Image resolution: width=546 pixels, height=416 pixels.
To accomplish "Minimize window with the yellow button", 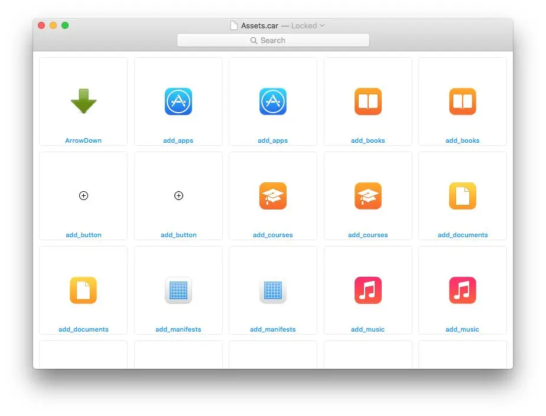I will 53,25.
